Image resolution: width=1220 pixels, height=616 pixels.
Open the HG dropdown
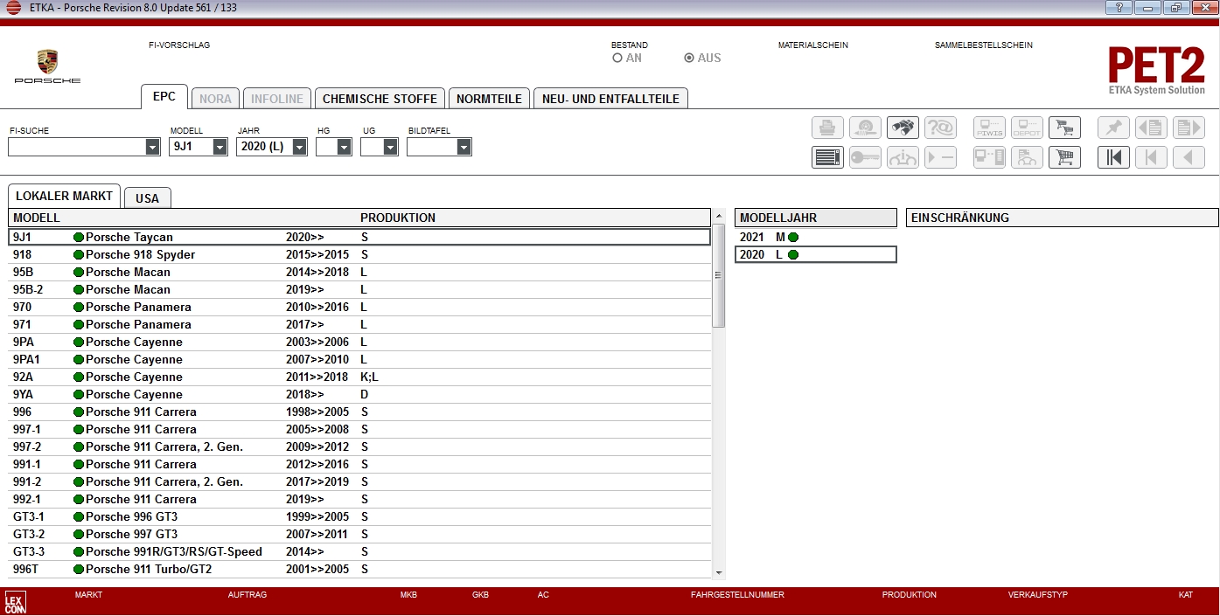click(344, 148)
